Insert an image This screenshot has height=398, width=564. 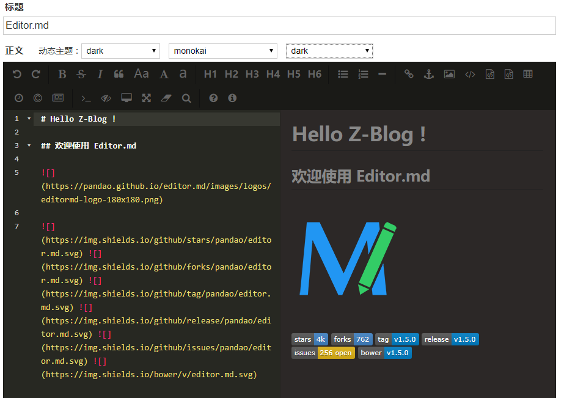(449, 74)
